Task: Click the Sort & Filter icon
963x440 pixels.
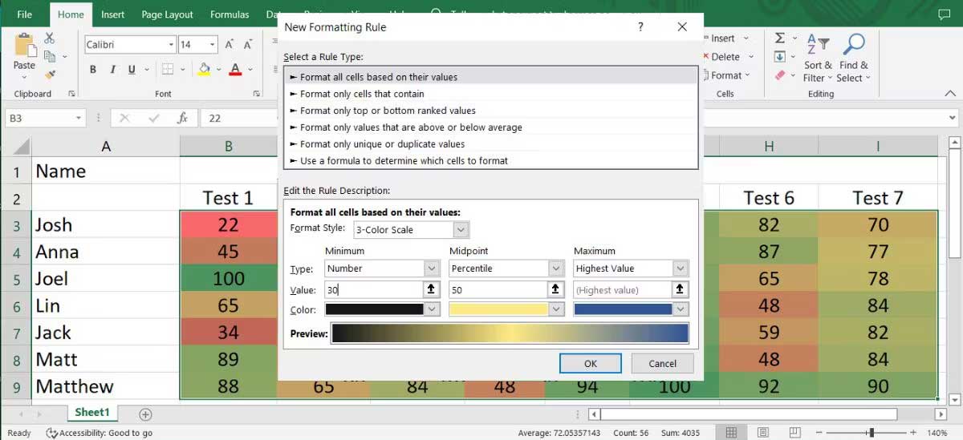Action: (818, 46)
